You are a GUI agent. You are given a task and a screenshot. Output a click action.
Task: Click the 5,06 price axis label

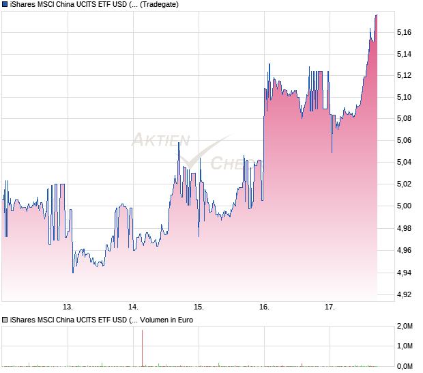pos(404,140)
